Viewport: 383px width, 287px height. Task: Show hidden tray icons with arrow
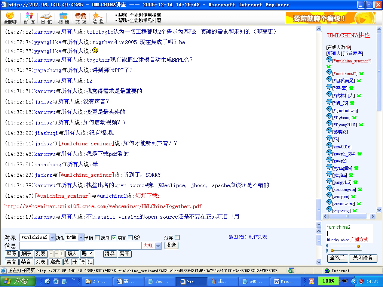tap(355, 281)
